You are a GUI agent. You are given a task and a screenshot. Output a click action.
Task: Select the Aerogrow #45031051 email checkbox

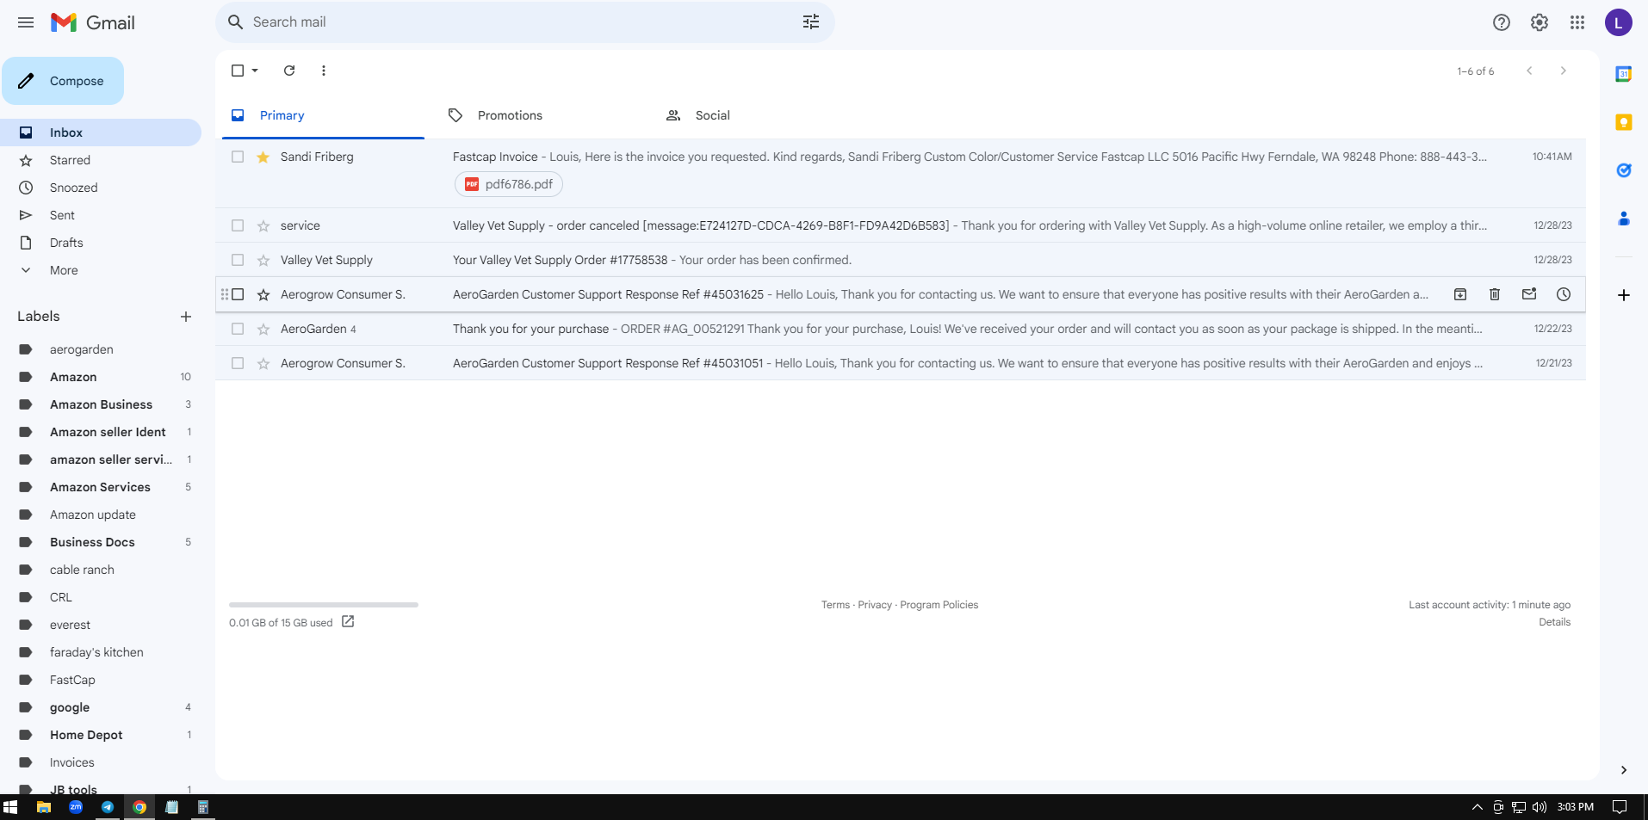coord(238,363)
